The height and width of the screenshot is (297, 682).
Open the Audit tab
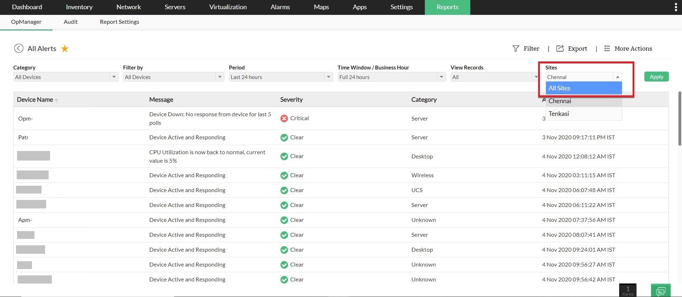pos(71,22)
